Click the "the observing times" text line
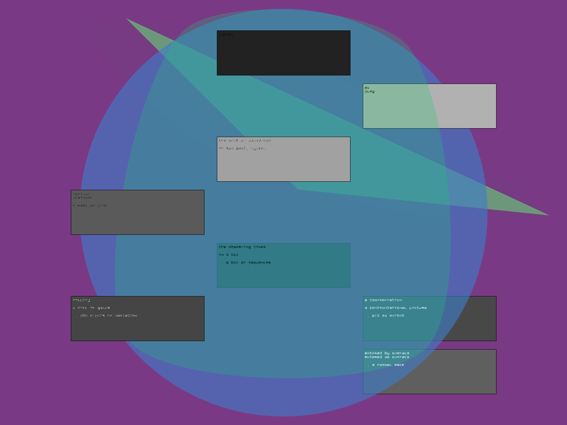Viewport: 567px width, 425px height. coord(242,247)
